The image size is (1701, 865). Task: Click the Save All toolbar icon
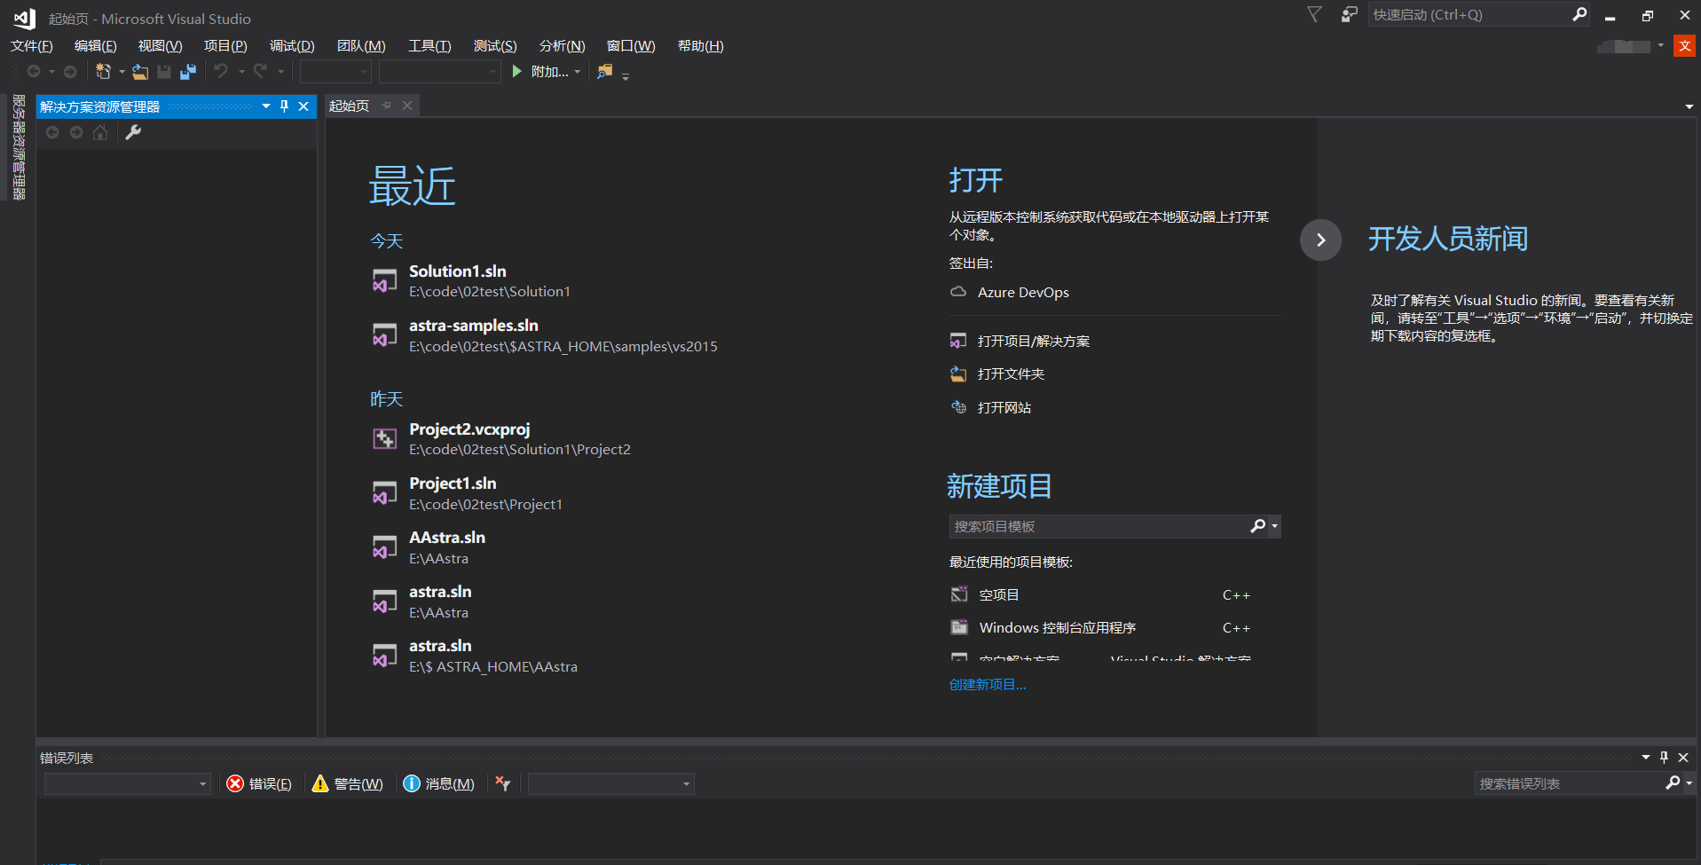pos(188,72)
